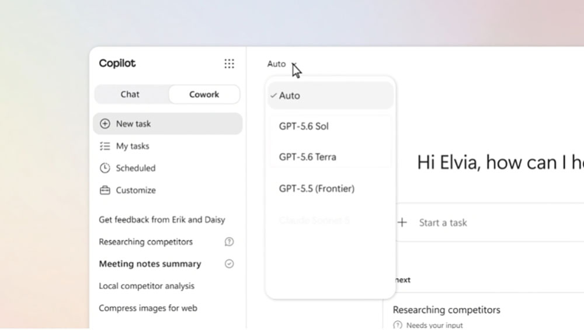Click the New task plus icon

[x=105, y=124]
